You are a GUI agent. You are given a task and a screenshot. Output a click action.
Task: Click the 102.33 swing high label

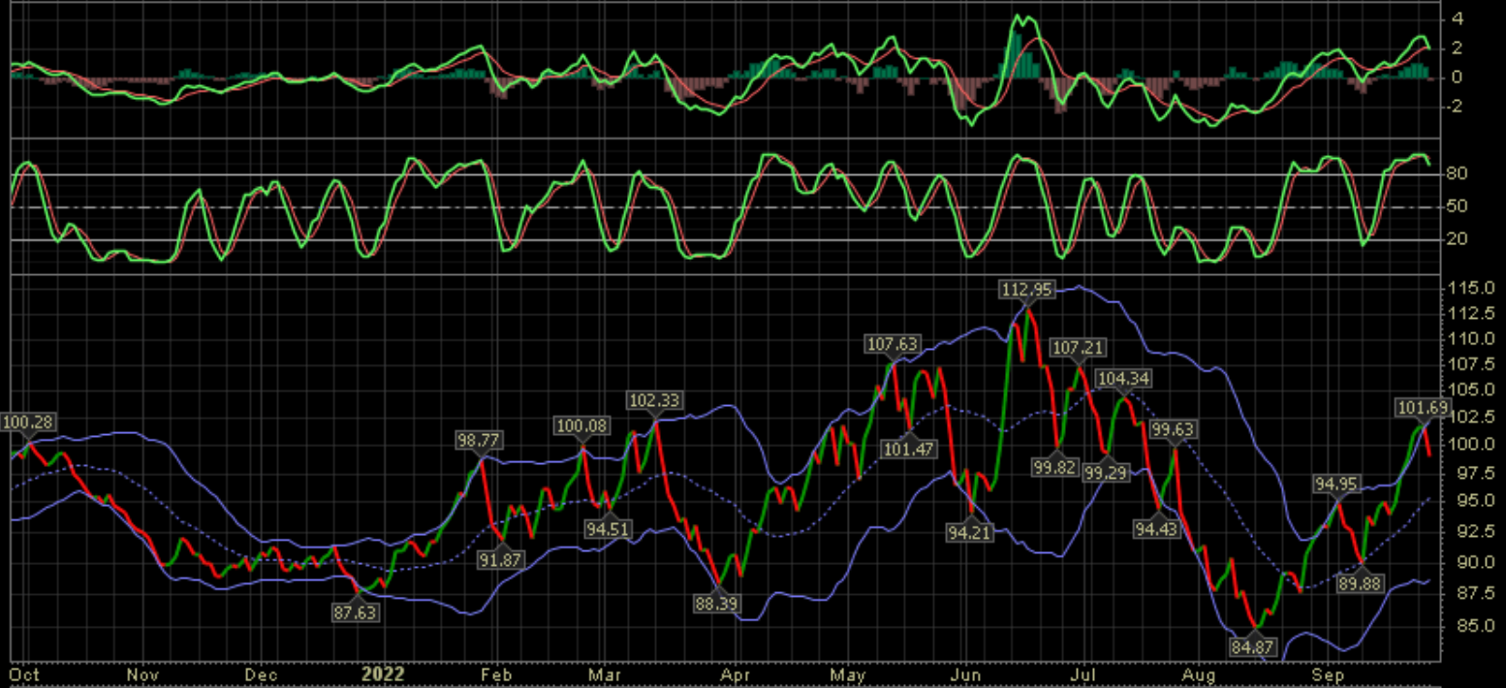point(655,400)
